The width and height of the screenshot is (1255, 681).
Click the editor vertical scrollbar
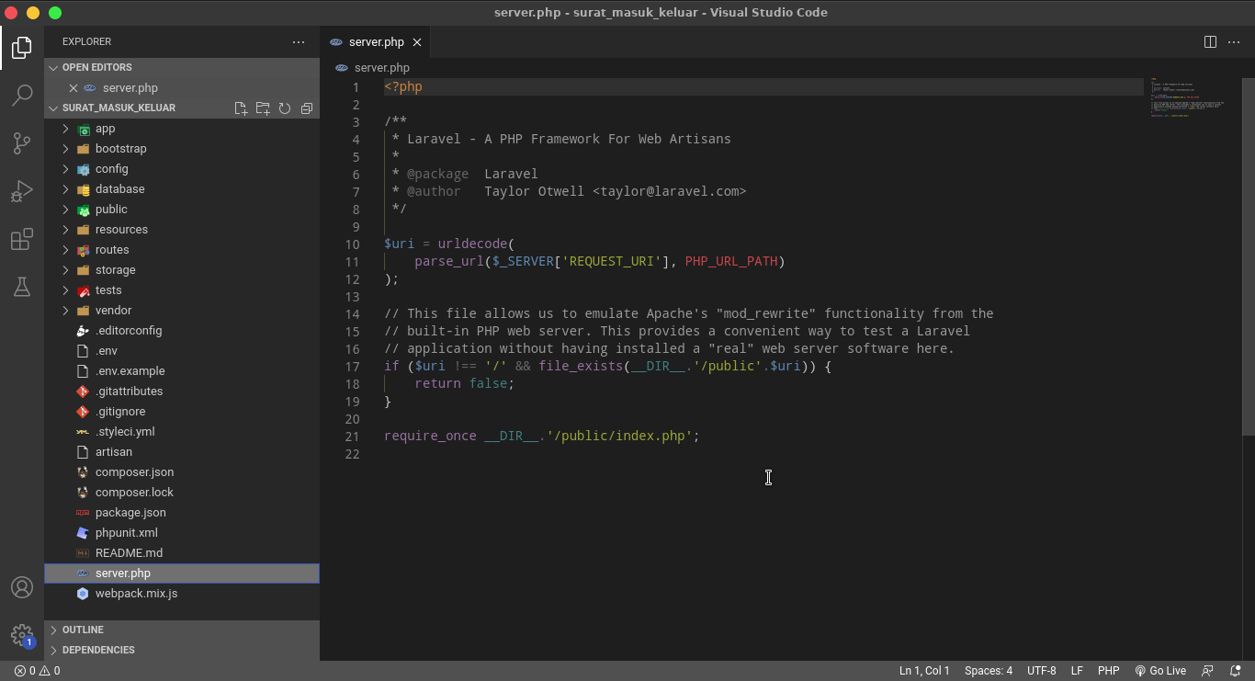click(x=1248, y=256)
